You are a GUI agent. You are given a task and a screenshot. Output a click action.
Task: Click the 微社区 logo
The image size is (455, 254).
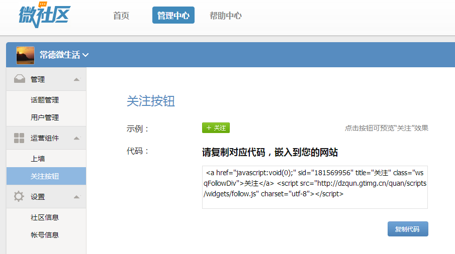pos(44,15)
